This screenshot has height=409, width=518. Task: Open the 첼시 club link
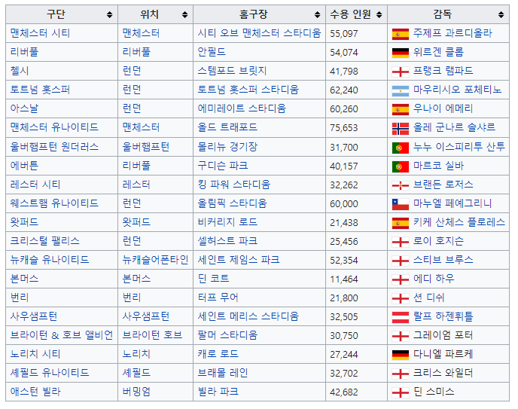[x=20, y=71]
